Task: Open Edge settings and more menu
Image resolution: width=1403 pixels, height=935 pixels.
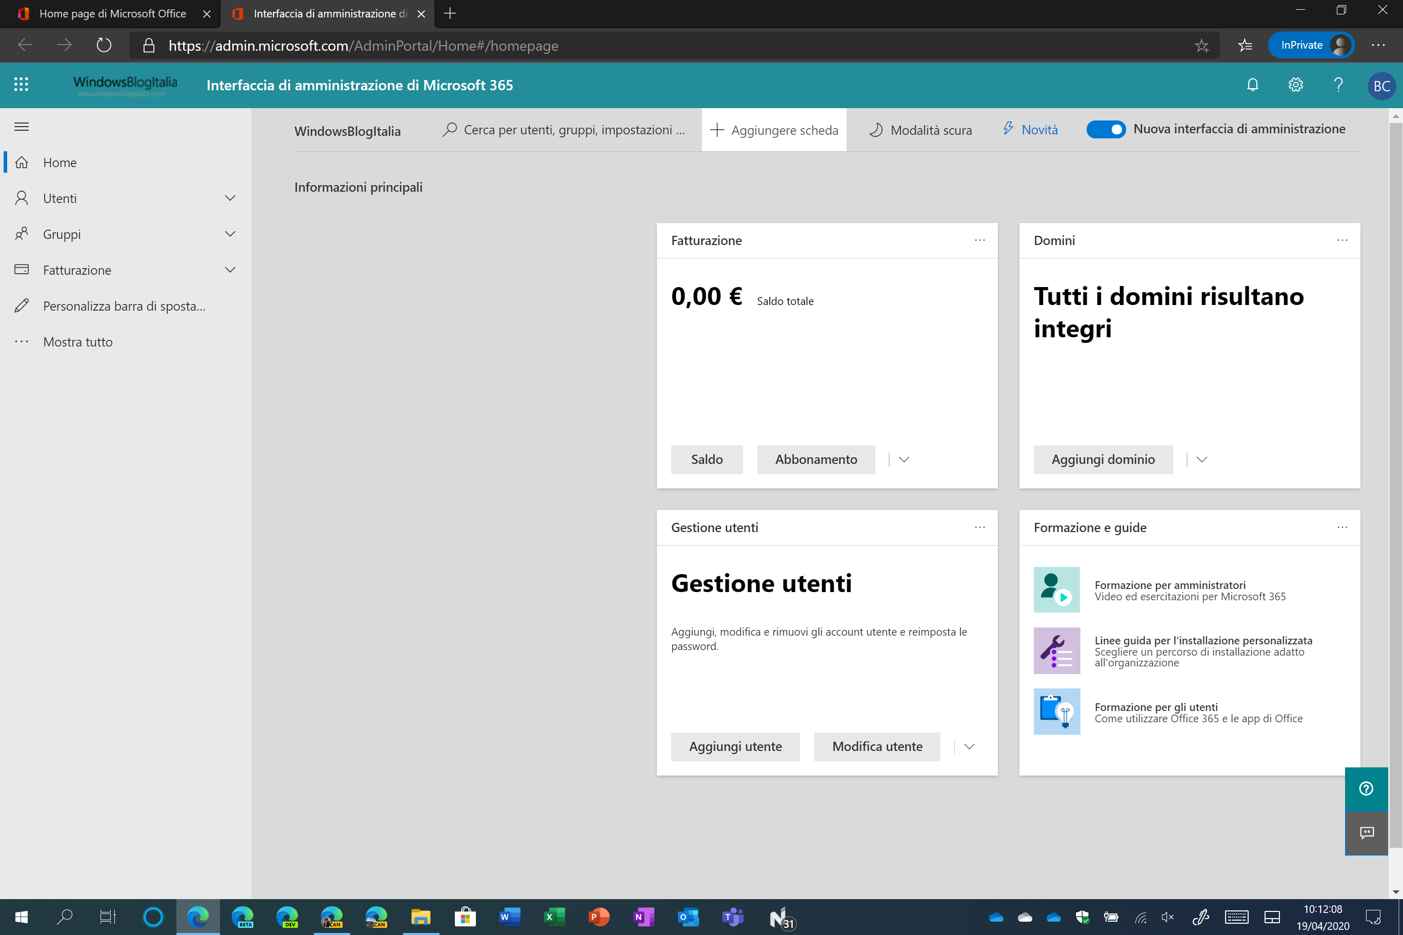Action: pyautogui.click(x=1378, y=45)
